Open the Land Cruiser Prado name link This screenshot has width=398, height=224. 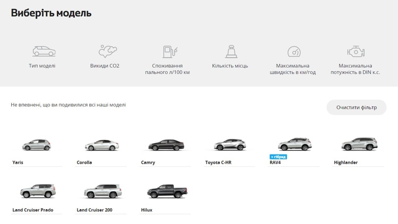pyautogui.click(x=33, y=210)
